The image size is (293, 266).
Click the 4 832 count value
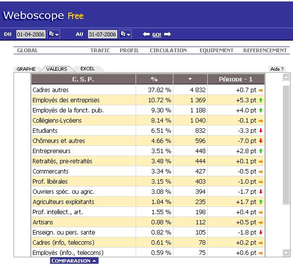pyautogui.click(x=198, y=90)
